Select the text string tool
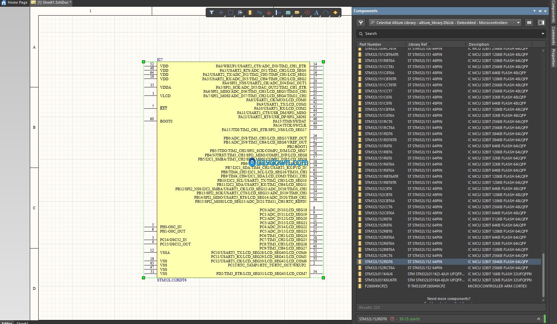Viewport: 557px width, 324px height. pyautogui.click(x=316, y=13)
